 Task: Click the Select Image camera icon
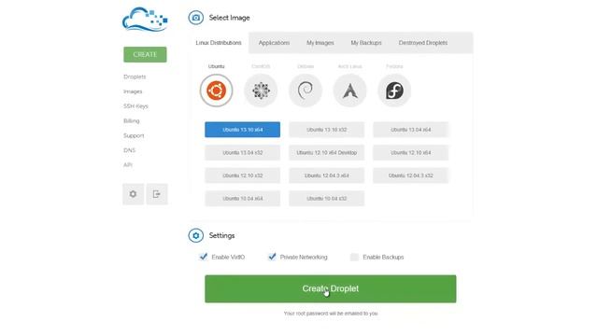[x=195, y=18]
